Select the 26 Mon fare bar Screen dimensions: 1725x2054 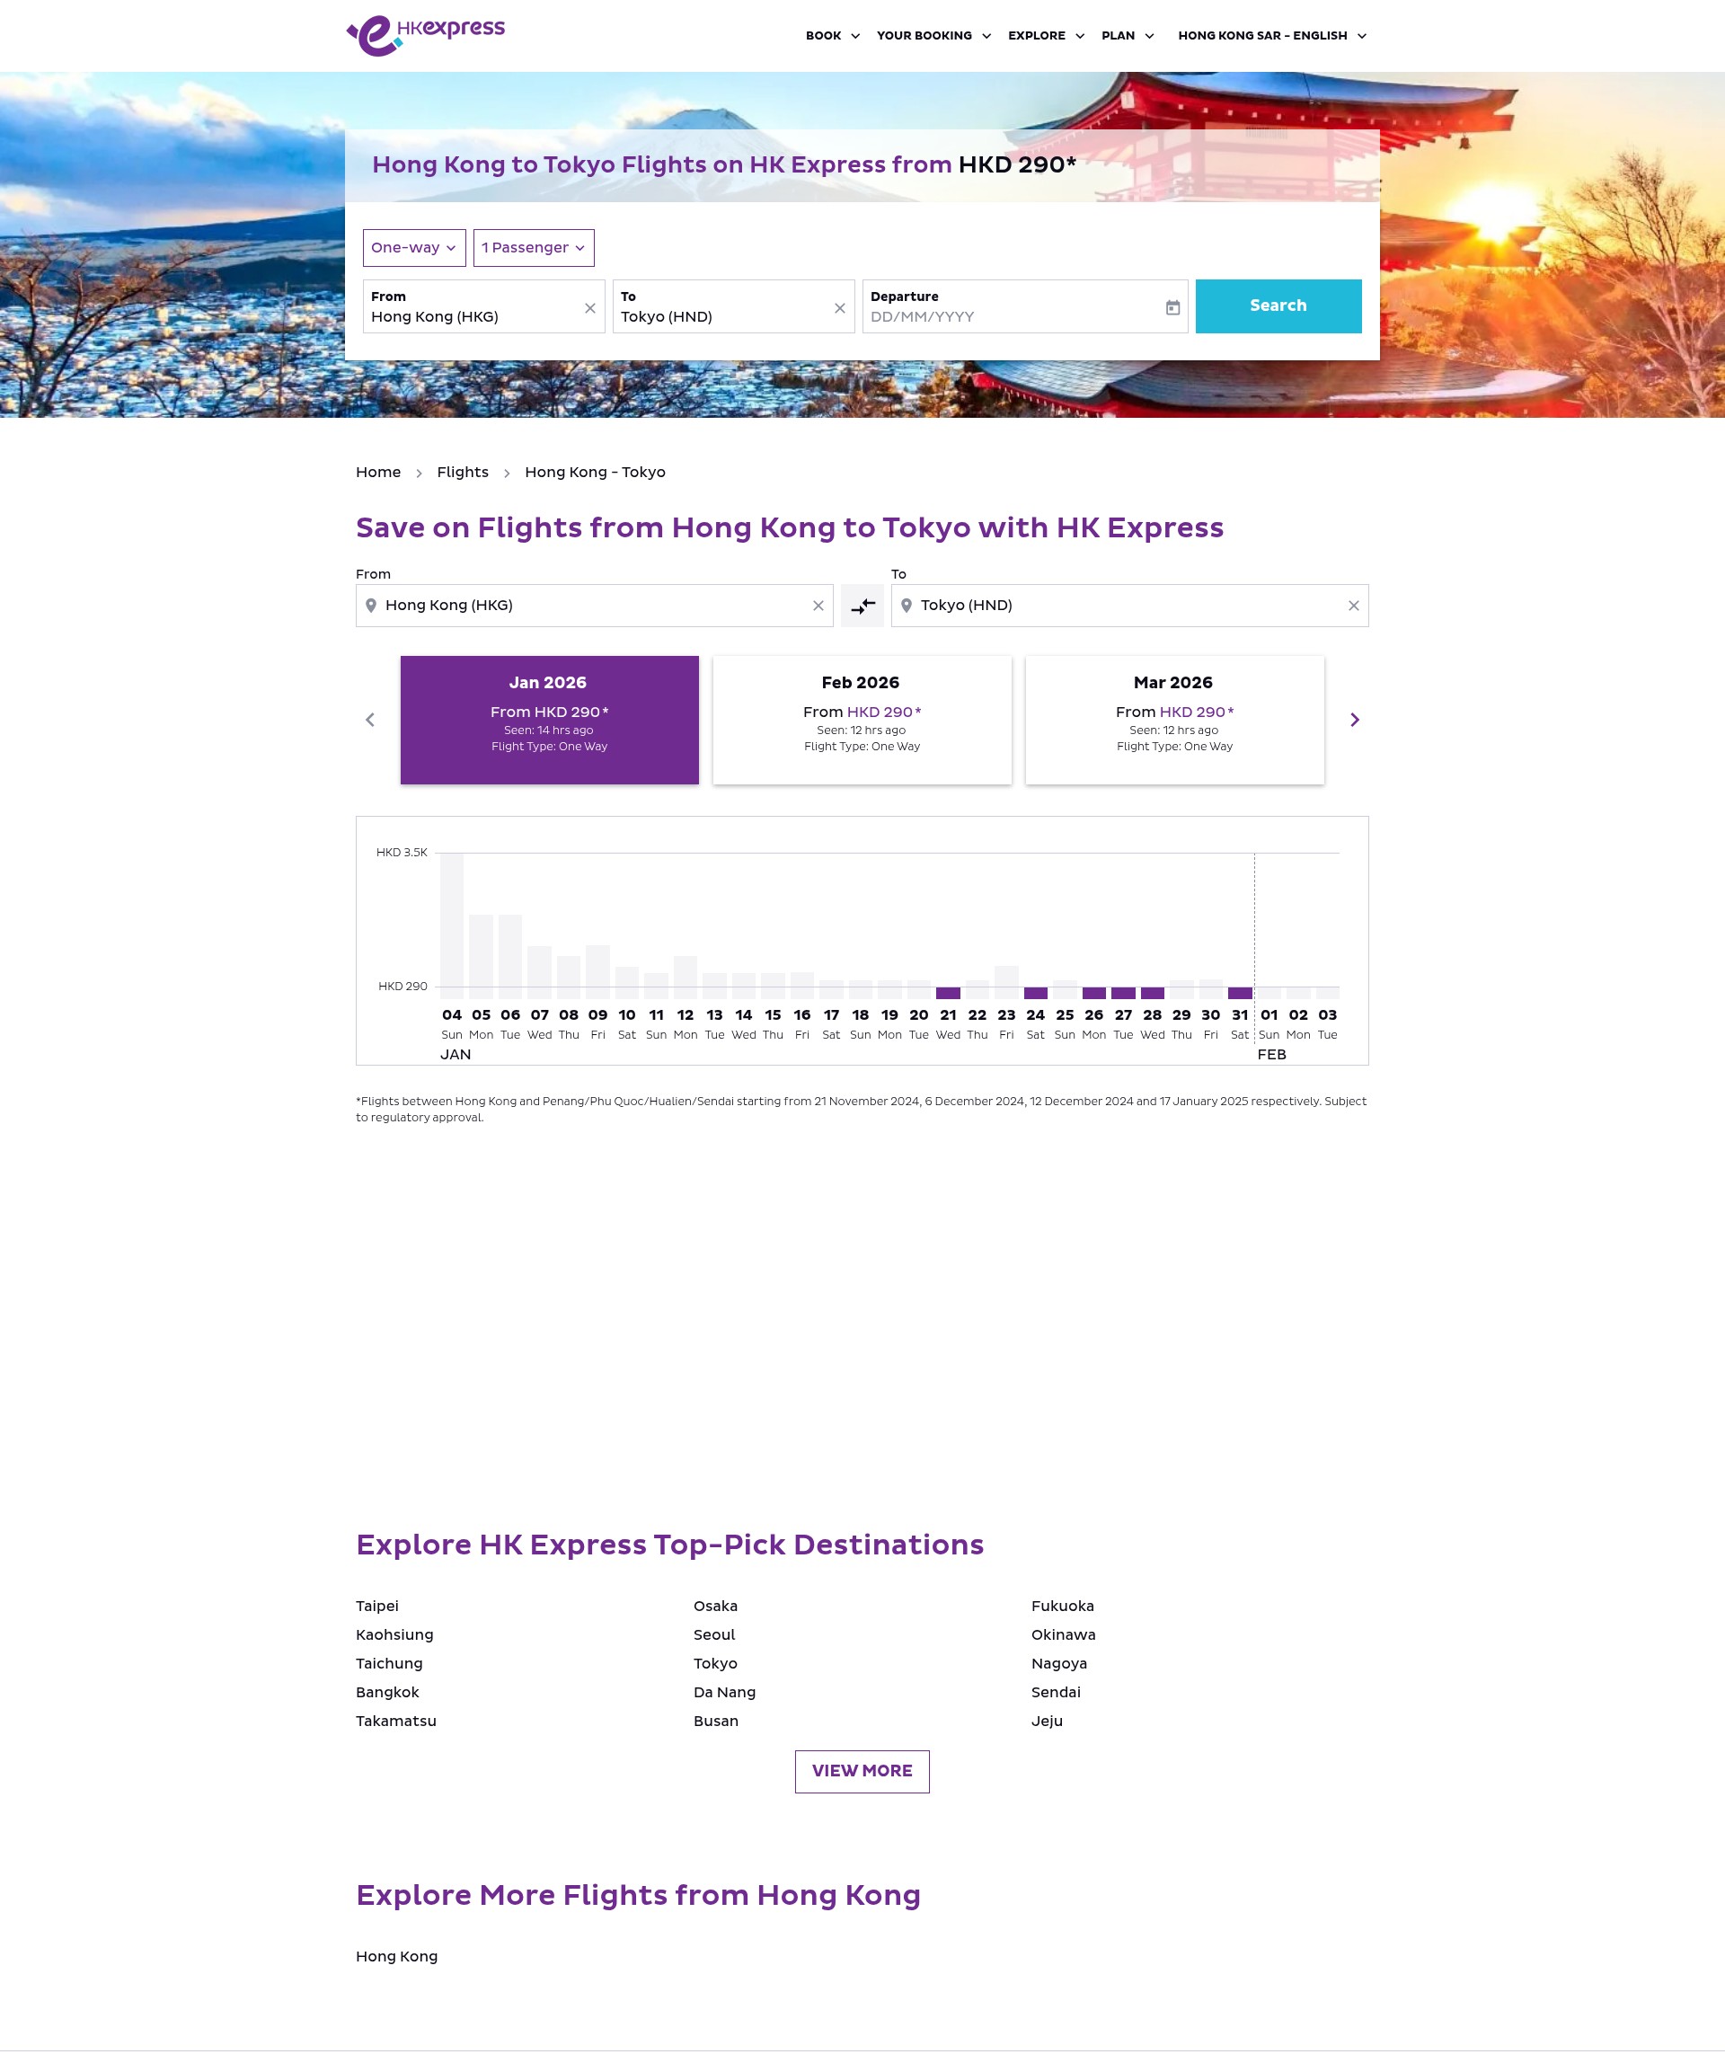click(1093, 993)
